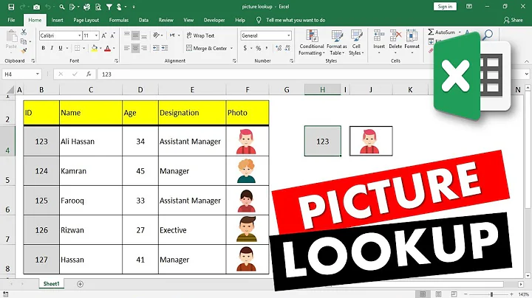This screenshot has width=532, height=298.
Task: Toggle Middle Align in the Alignment group
Action: click(x=135, y=35)
